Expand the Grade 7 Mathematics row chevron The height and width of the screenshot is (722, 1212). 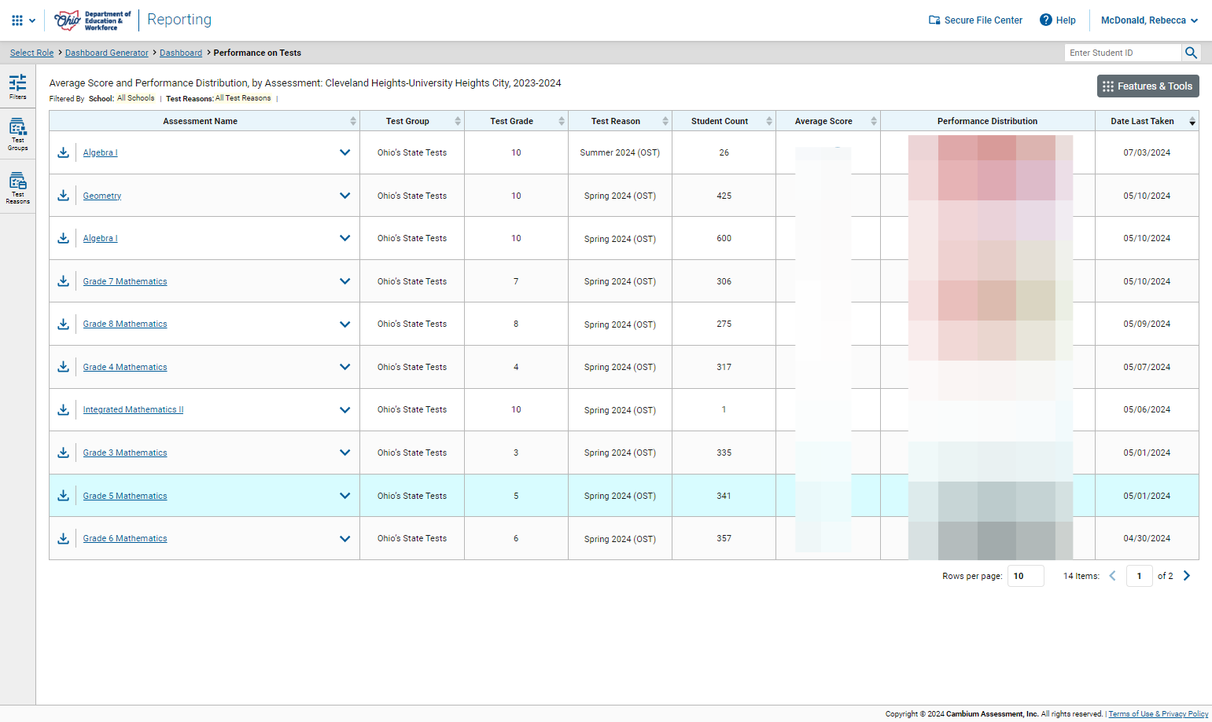[x=344, y=281]
